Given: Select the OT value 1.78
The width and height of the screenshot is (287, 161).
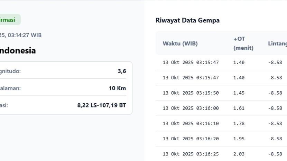Looking at the screenshot, I should (239, 123).
